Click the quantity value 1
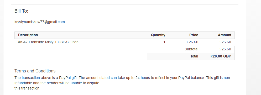The height and width of the screenshot is (95, 261). (x=164, y=42)
